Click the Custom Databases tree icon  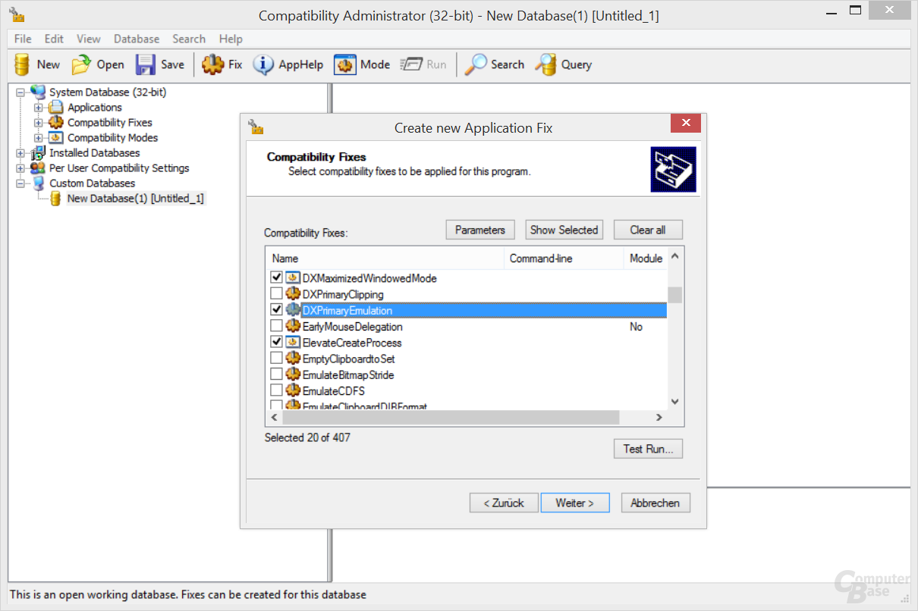tap(37, 183)
